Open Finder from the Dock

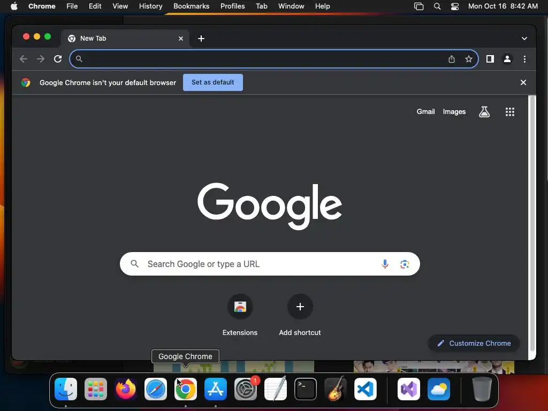[x=66, y=389]
